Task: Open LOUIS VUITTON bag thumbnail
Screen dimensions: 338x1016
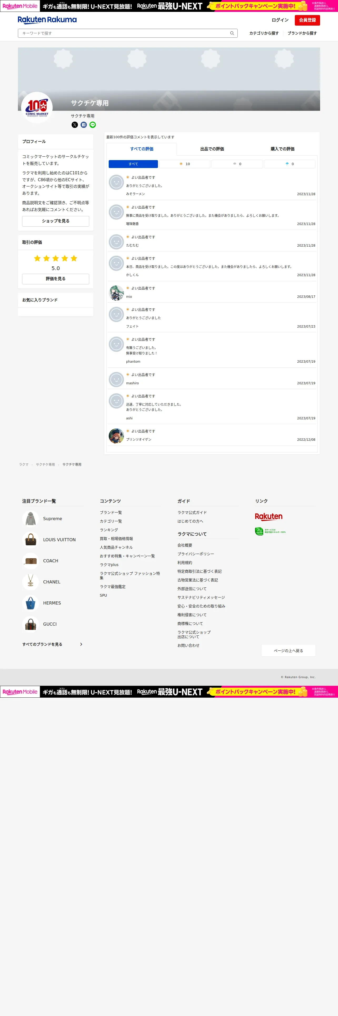Action: pos(31,540)
